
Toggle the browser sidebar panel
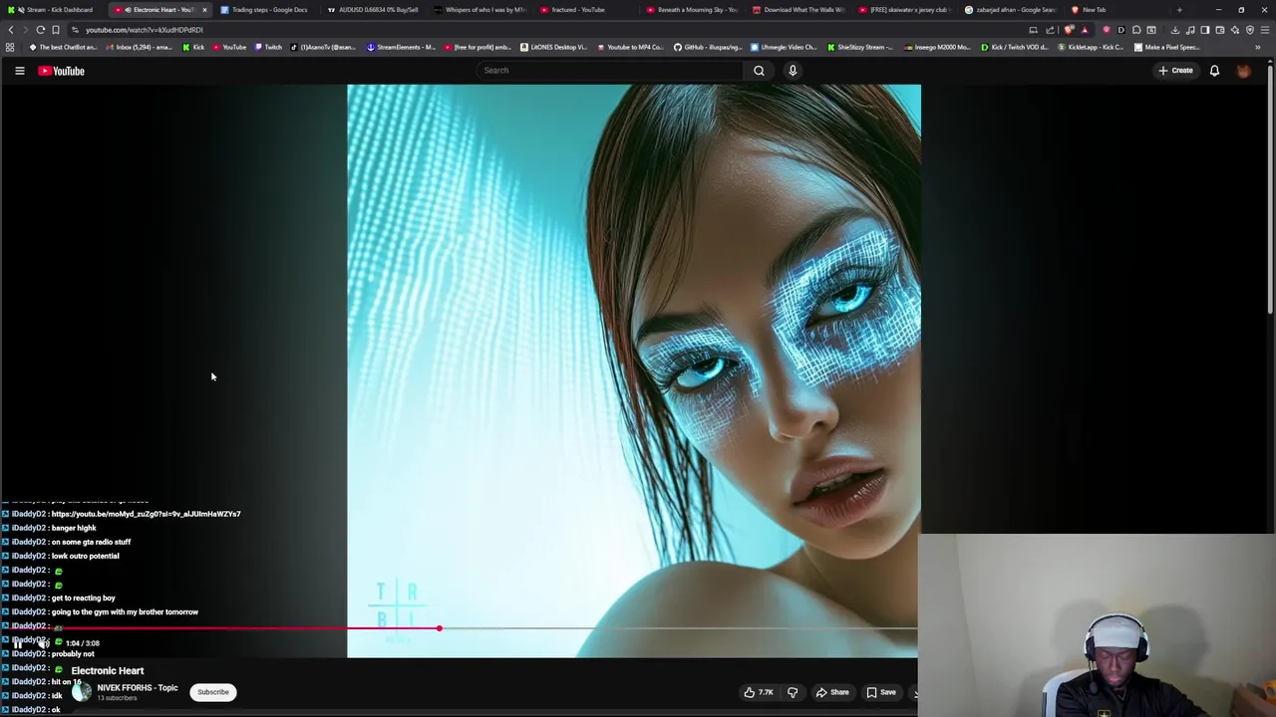pos(1204,30)
